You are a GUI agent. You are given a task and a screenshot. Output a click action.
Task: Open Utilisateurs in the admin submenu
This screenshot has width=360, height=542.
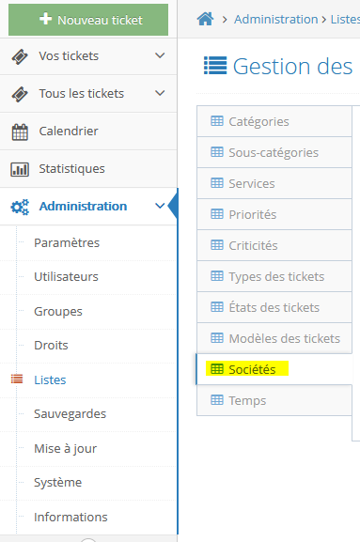[x=66, y=276]
